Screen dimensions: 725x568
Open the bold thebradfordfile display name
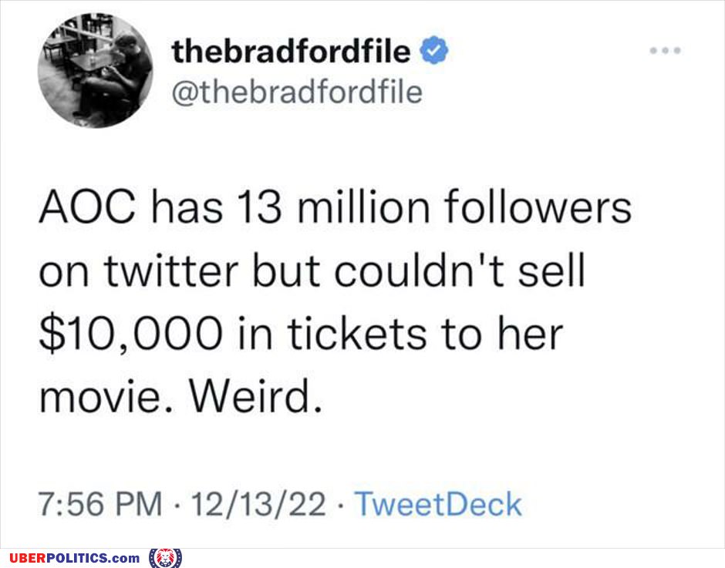(x=291, y=50)
